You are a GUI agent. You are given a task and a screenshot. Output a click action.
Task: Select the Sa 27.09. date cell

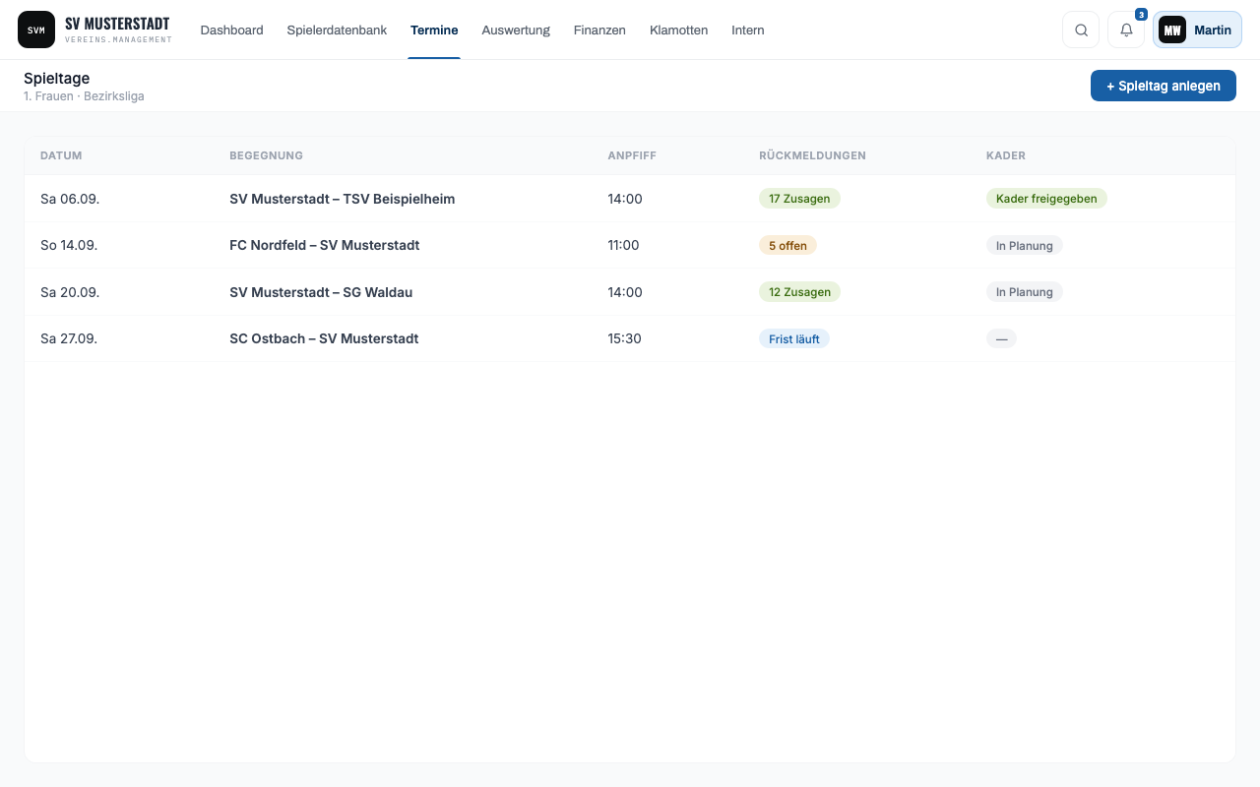coord(69,338)
